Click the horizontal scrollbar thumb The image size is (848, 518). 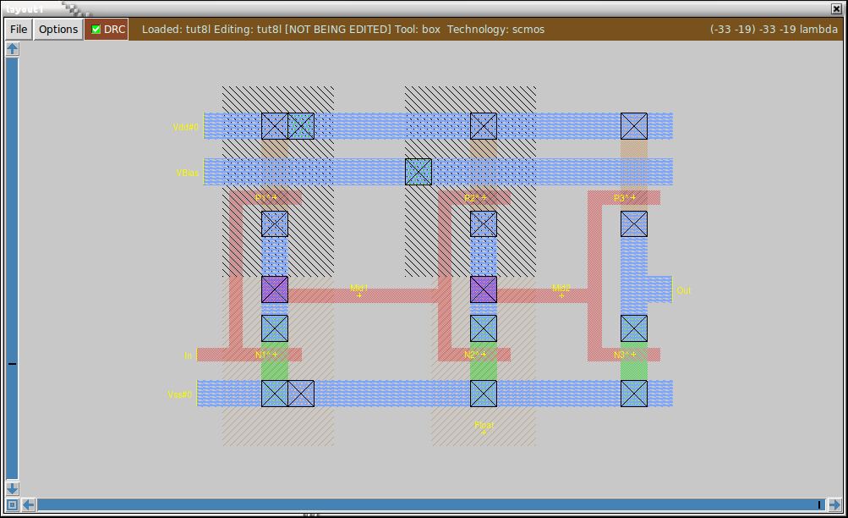click(423, 503)
